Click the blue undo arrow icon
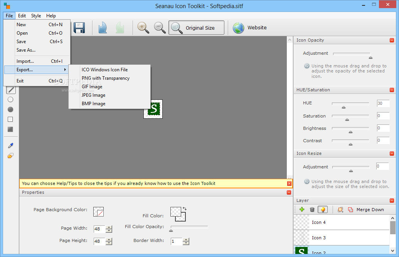399x257 pixels. click(x=103, y=27)
